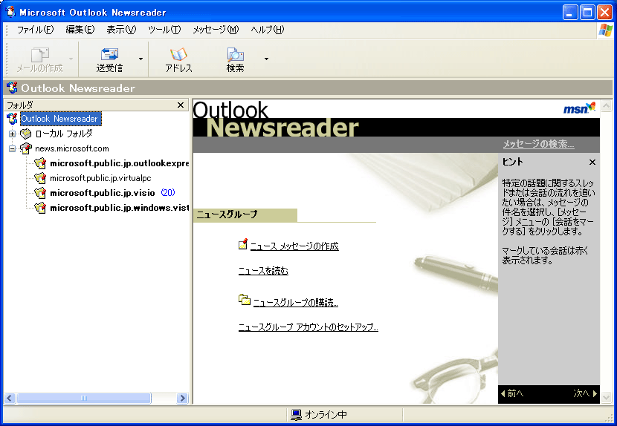Click the microsoft.public.jp.outlookexpress newsgroup icon
The image size is (617, 426).
click(x=39, y=163)
